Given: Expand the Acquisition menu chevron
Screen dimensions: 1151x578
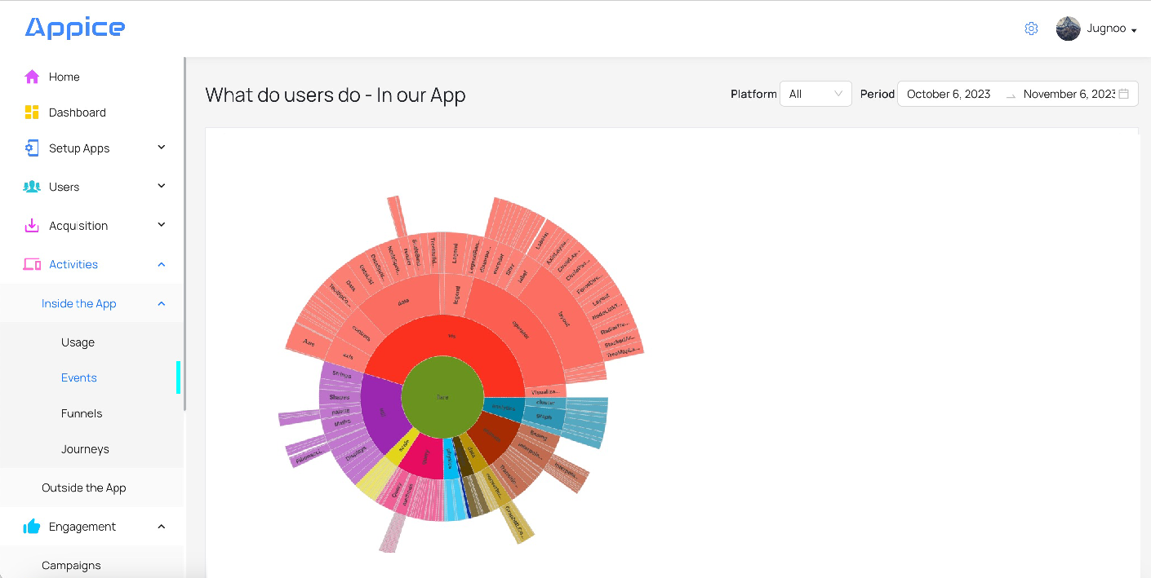Looking at the screenshot, I should point(162,225).
